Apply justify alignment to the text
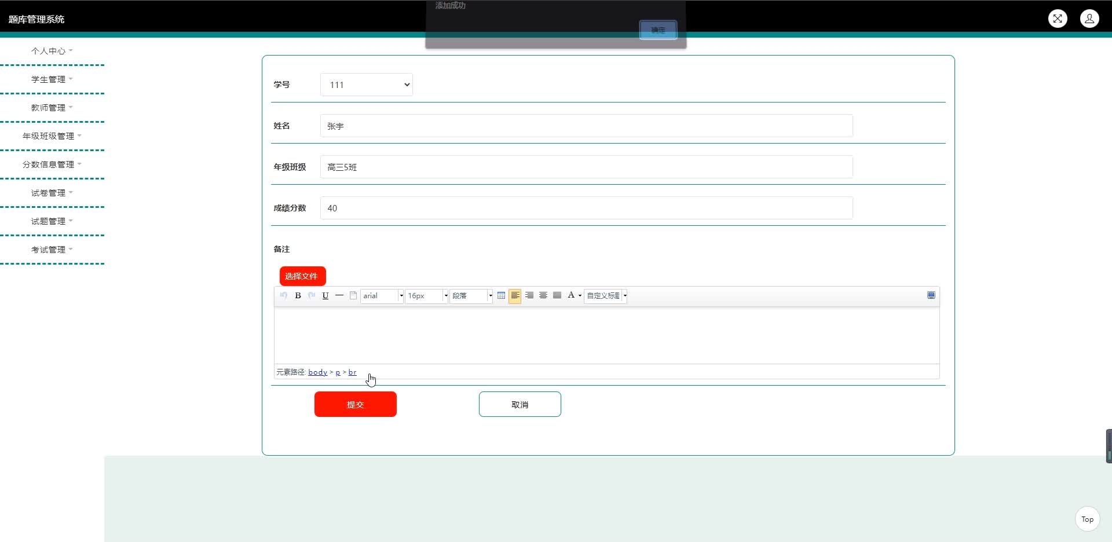1112x542 pixels. coord(557,296)
